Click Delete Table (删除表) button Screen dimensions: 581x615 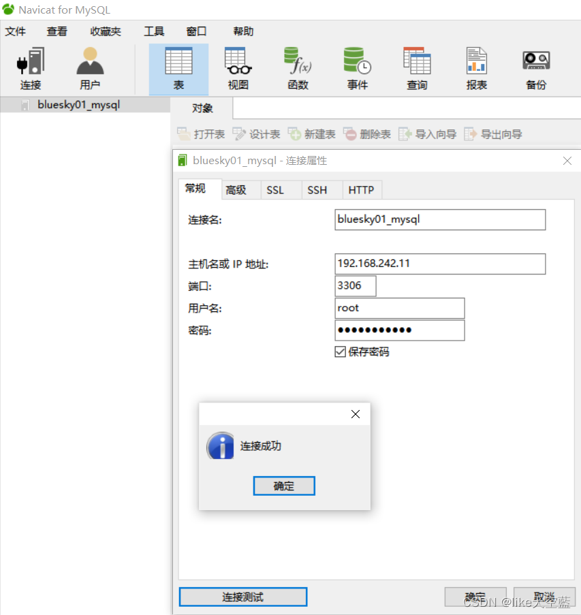click(x=367, y=134)
